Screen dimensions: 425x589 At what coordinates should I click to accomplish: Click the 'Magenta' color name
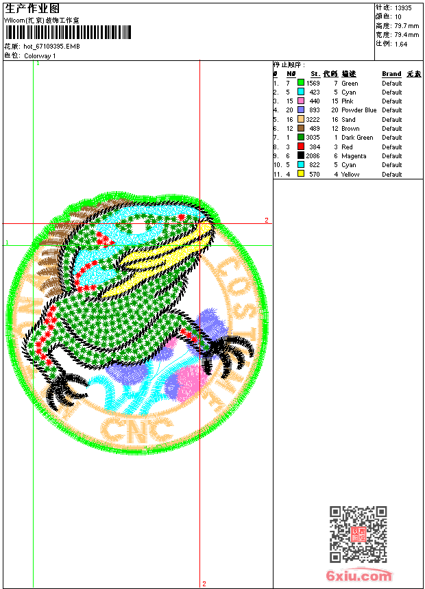(x=354, y=156)
